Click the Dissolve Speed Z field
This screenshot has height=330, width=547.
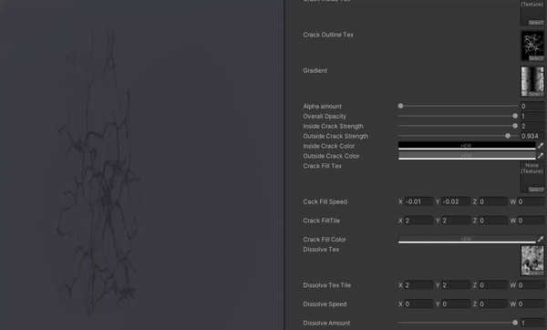[493, 304]
